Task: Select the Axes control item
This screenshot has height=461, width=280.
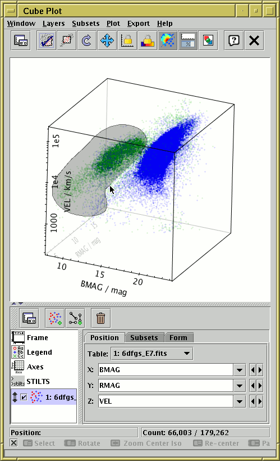Action: [44, 367]
